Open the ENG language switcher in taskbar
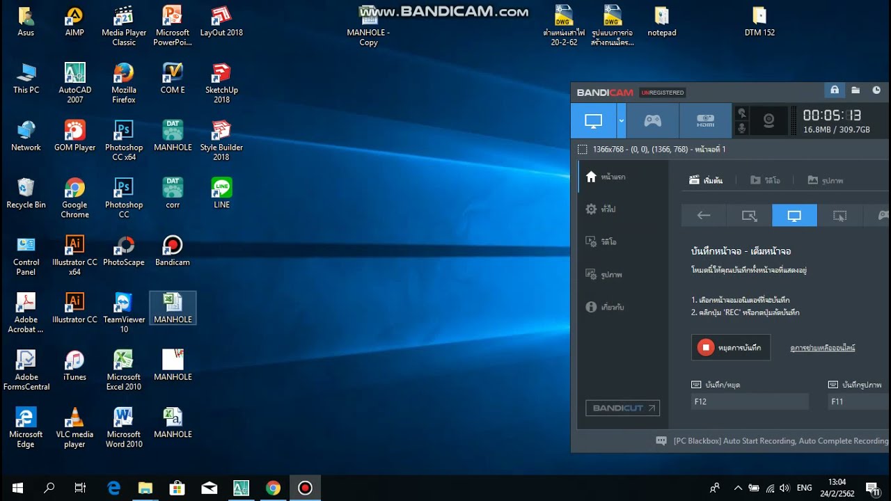891x501 pixels. (x=804, y=488)
